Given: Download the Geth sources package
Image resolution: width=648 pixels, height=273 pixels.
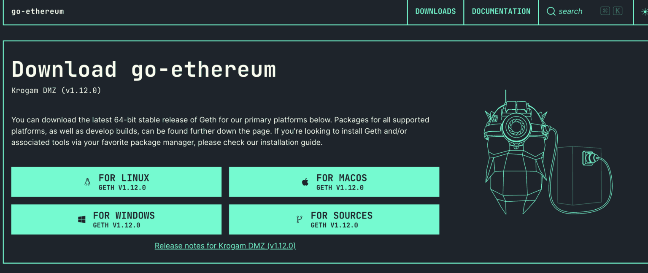Looking at the screenshot, I should (x=334, y=219).
